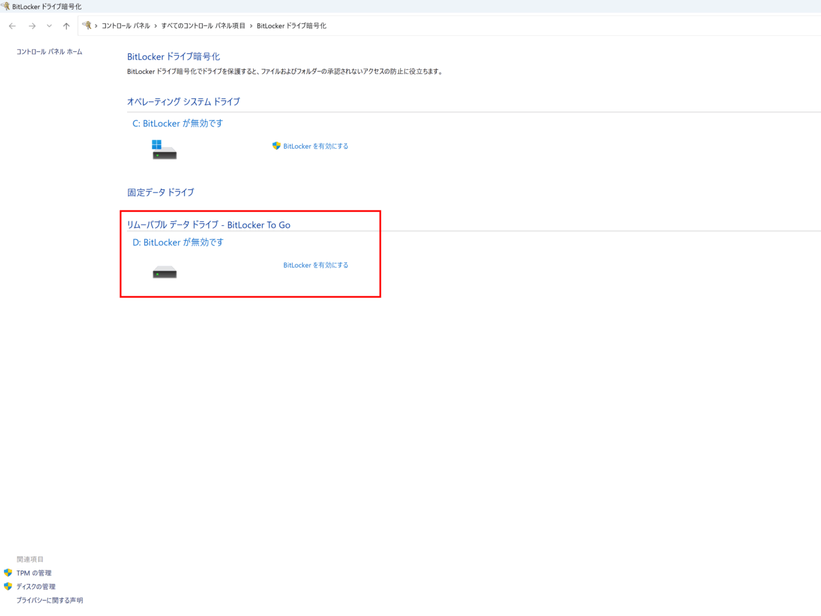
Task: Click the D: removable drive icon
Action: [x=164, y=273]
